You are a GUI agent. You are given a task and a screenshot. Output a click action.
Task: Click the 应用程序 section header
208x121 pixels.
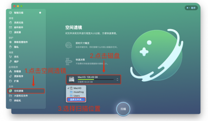(x=13, y=67)
